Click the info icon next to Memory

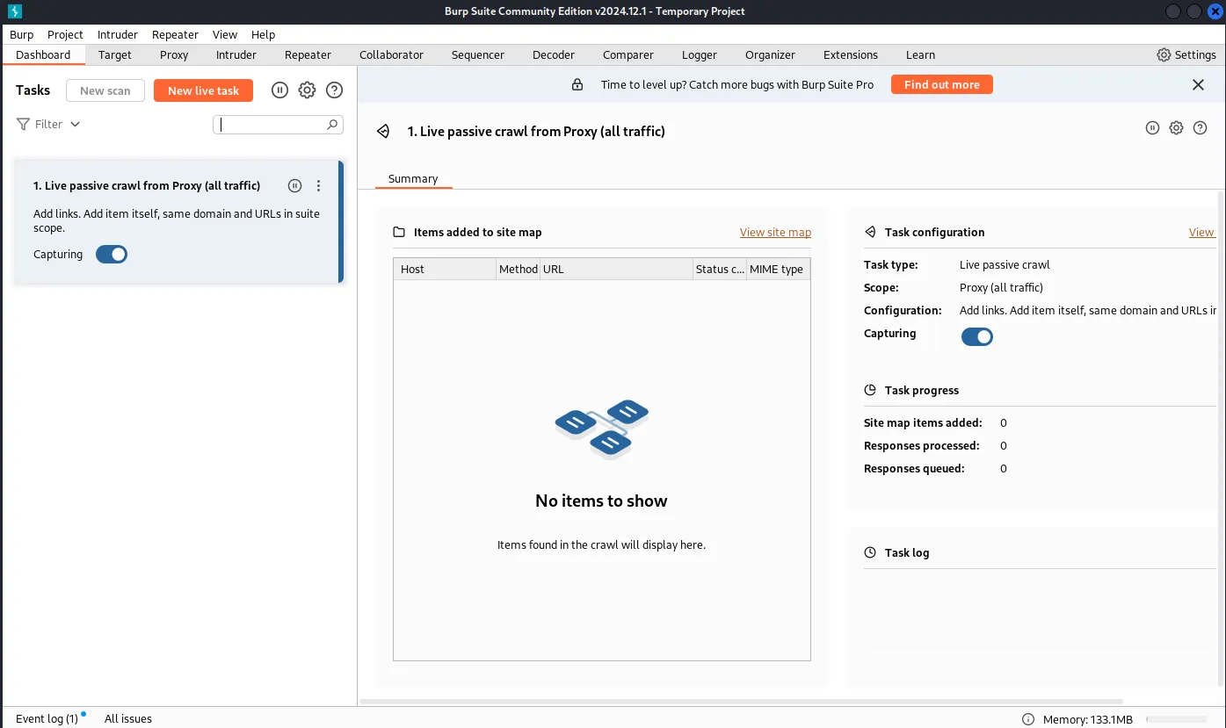tap(1028, 719)
